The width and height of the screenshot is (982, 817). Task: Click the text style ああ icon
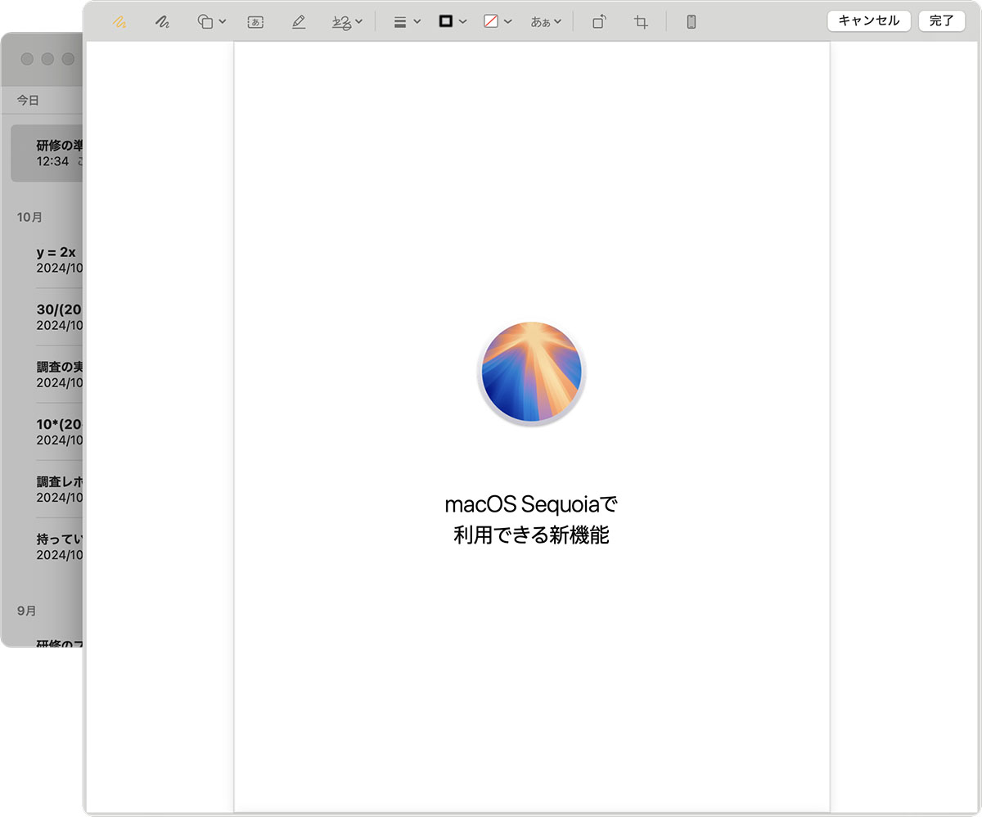pos(540,22)
